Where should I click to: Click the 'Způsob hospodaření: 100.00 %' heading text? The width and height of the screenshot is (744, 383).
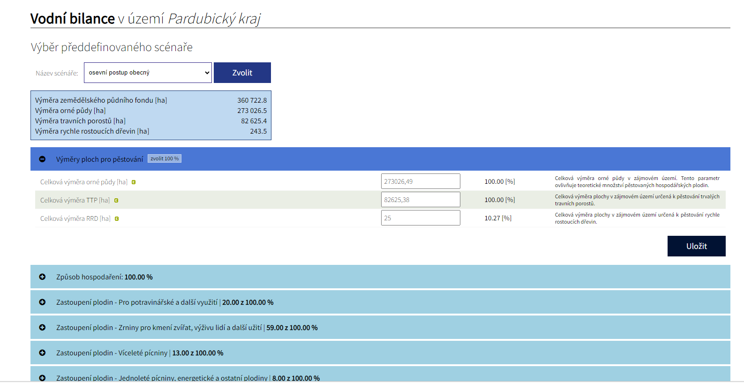105,277
